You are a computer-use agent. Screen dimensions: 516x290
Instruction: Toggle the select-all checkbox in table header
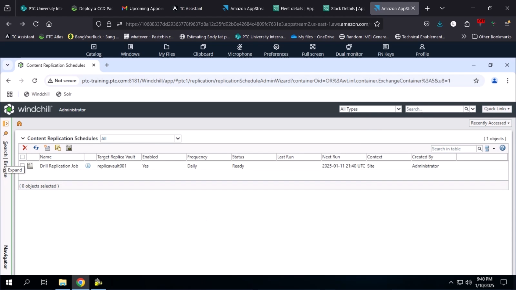coord(22,157)
